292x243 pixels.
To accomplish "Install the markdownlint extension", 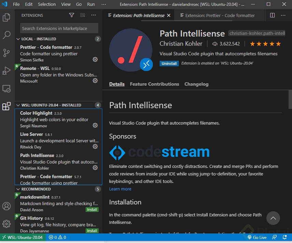I will tap(92, 210).
